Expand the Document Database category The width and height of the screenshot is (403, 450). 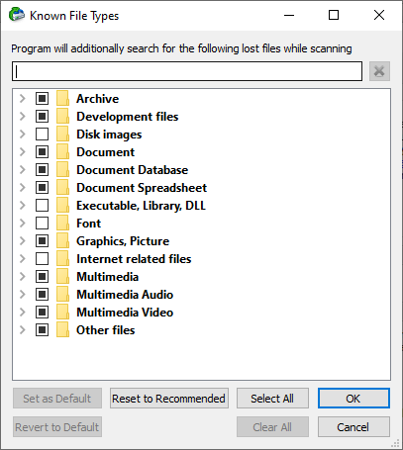click(23, 169)
